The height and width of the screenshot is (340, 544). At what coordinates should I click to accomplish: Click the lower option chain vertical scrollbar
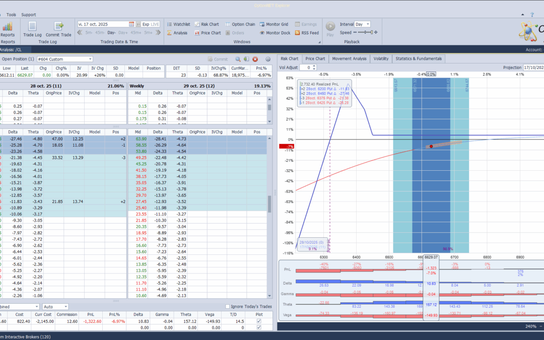pos(269,204)
